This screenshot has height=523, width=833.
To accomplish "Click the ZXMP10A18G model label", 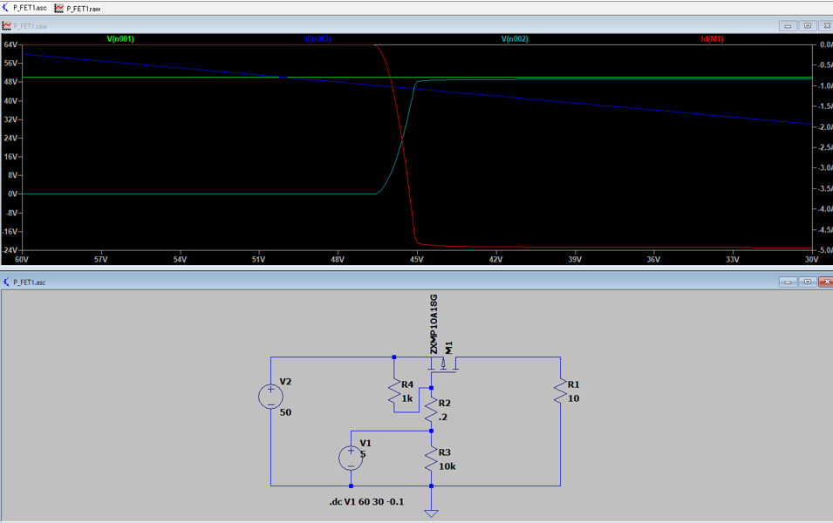I will click(434, 324).
